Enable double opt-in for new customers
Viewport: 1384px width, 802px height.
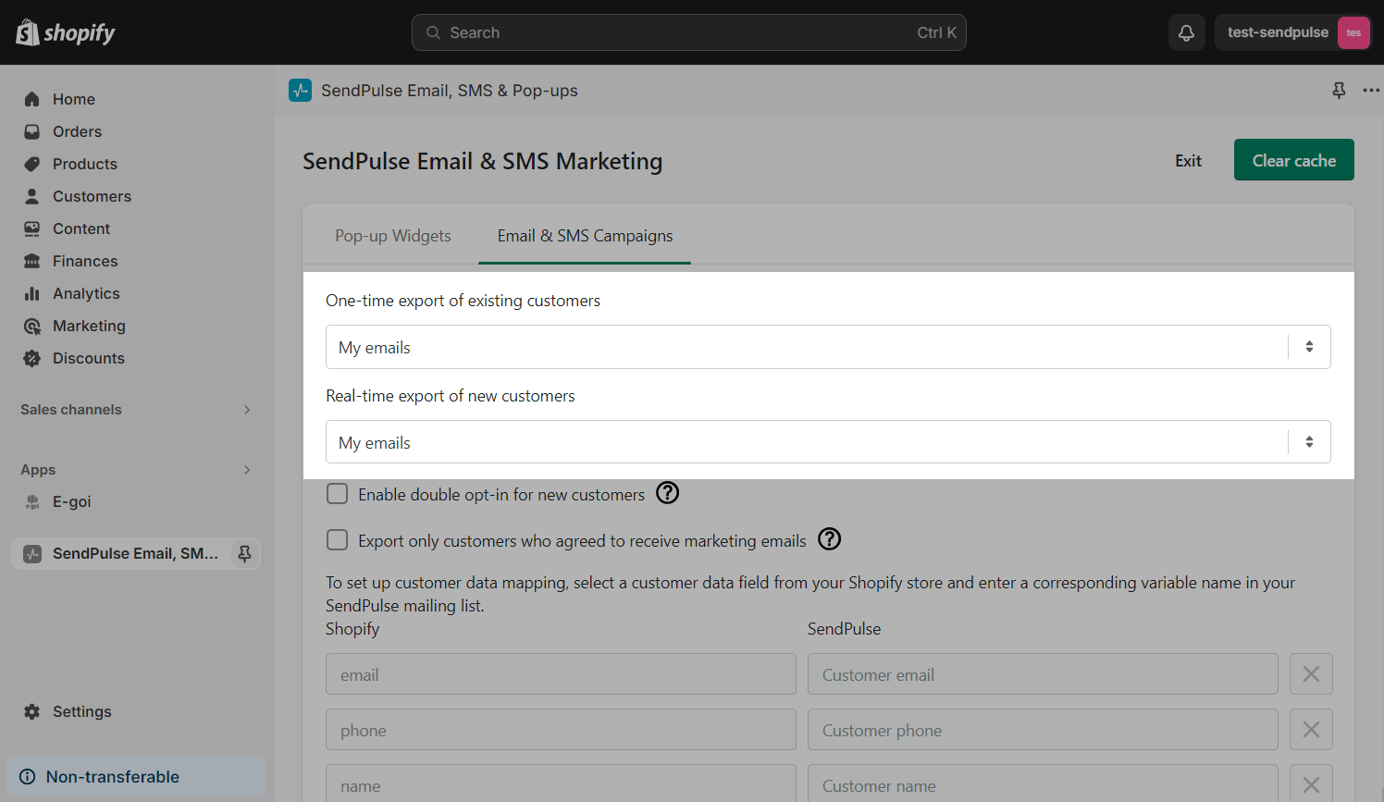point(338,494)
